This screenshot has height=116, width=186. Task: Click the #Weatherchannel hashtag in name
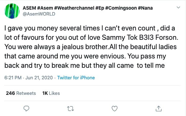pyautogui.click(x=74, y=8)
